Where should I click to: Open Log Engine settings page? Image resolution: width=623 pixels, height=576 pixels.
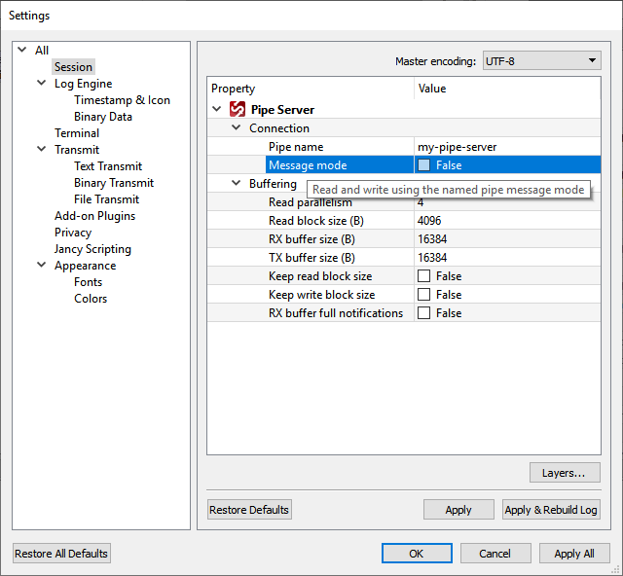[84, 84]
